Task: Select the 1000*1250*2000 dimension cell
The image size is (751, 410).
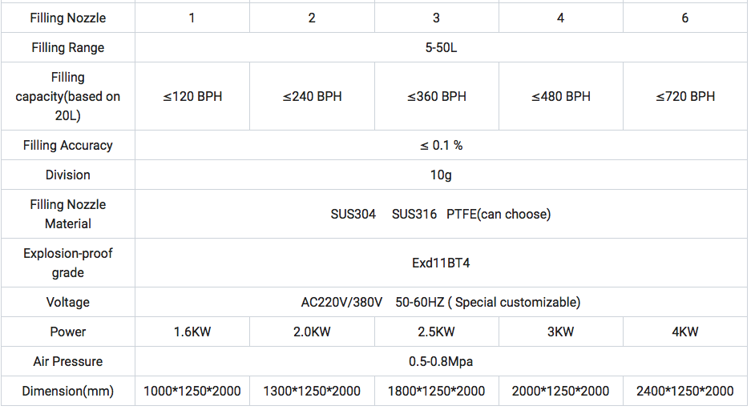Action: 192,391
